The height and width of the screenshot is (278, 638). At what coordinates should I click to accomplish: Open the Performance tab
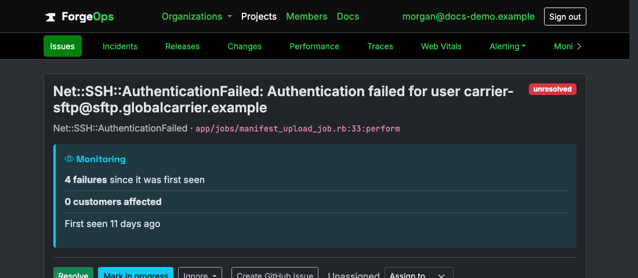[314, 46]
